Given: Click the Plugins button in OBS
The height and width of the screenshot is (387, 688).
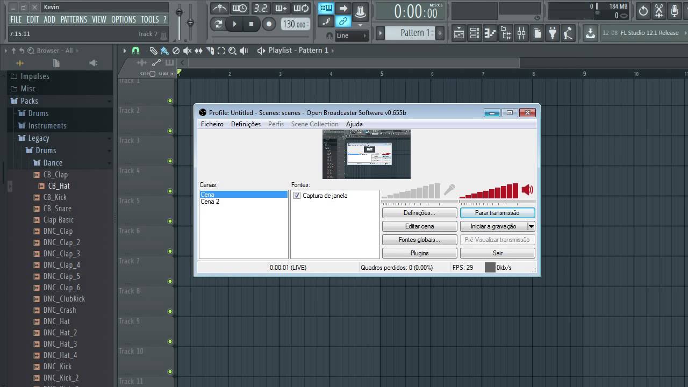Looking at the screenshot, I should pos(420,253).
